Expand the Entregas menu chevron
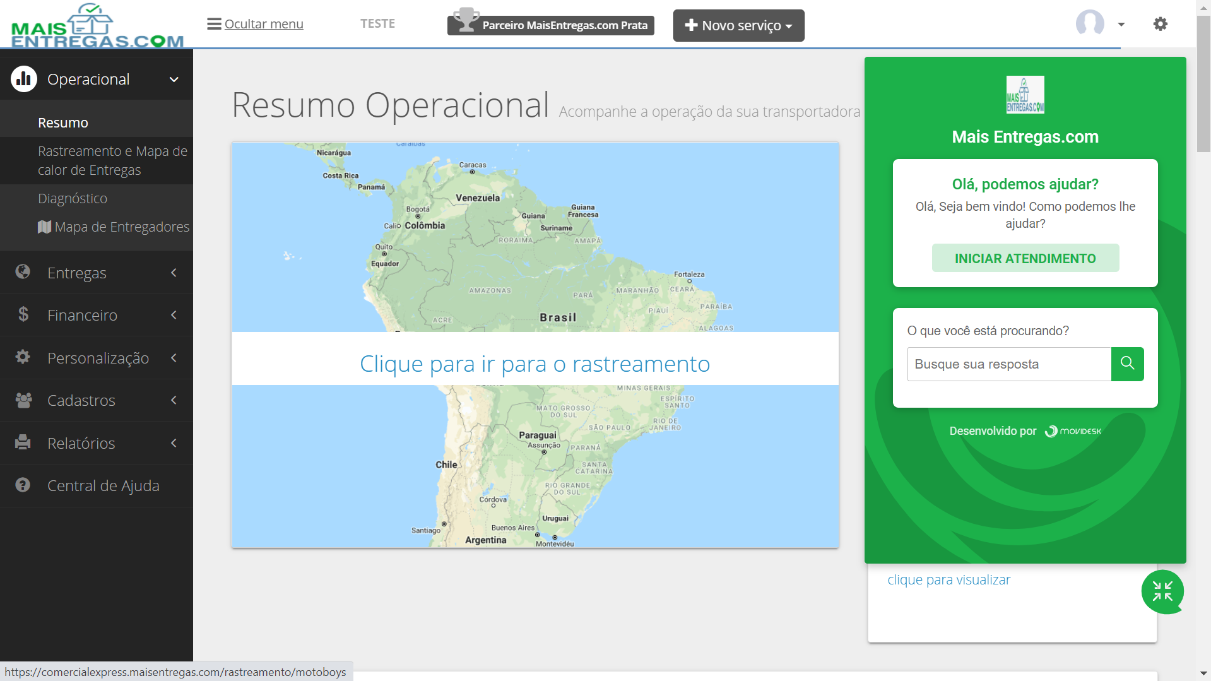 [174, 273]
